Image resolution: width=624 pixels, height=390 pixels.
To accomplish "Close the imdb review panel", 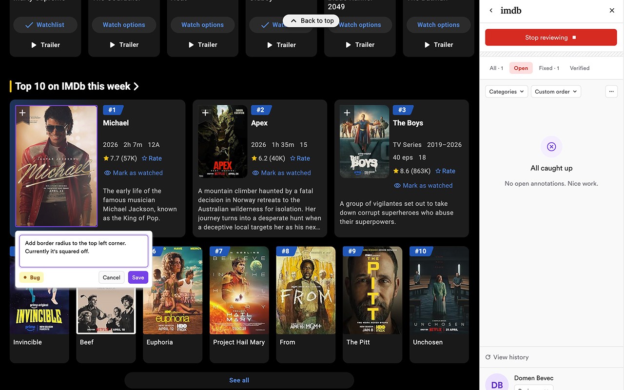I will [x=612, y=10].
